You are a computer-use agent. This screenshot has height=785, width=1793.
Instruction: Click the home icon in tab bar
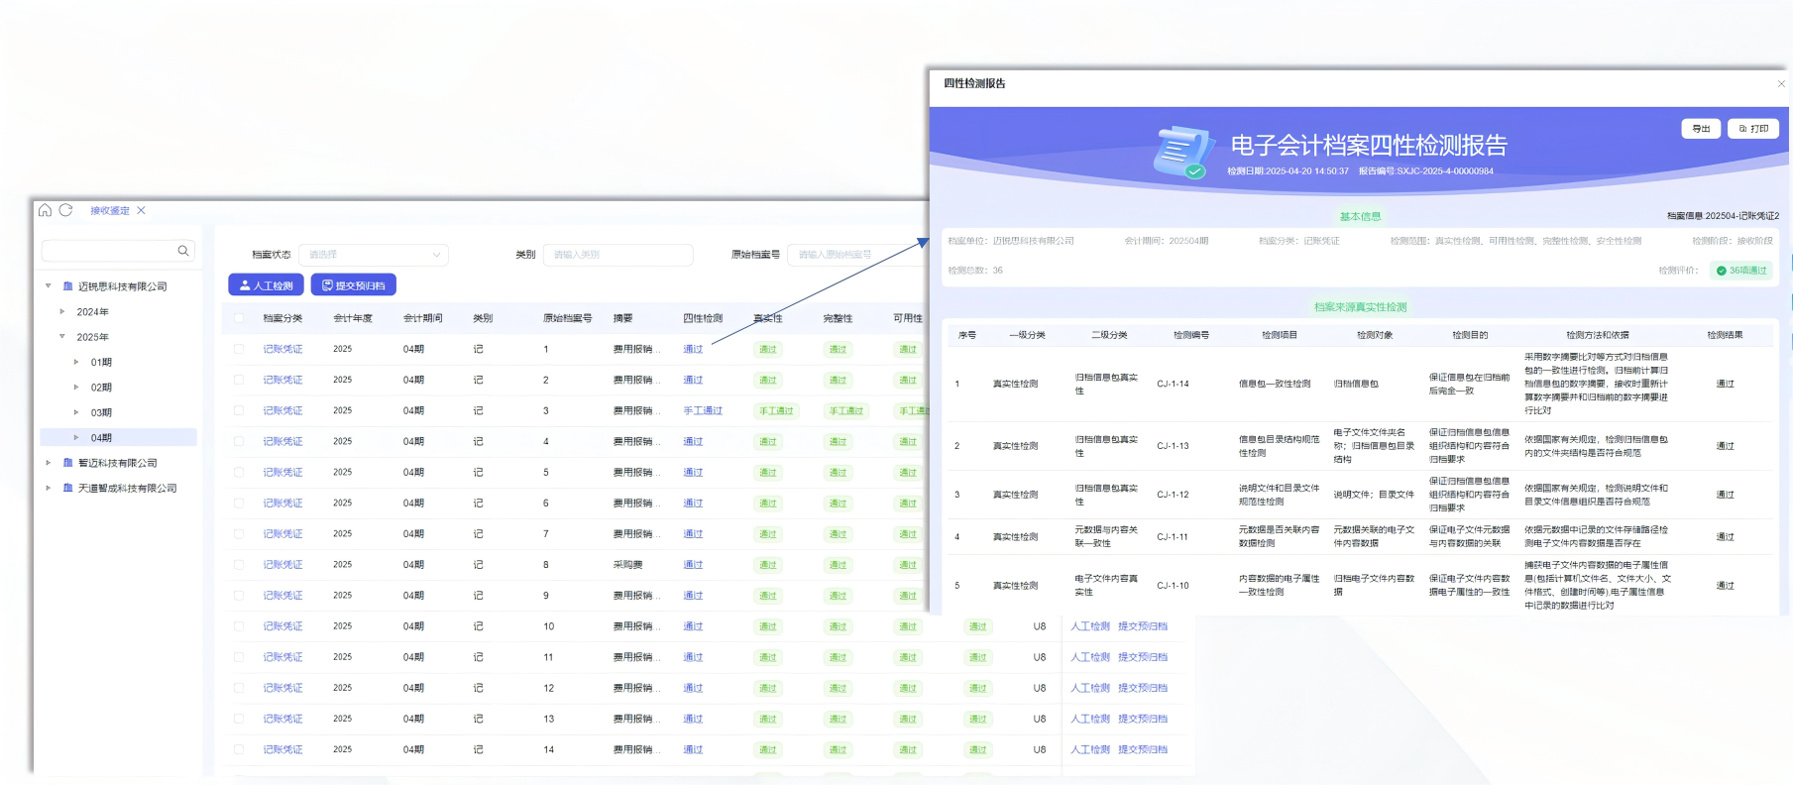pyautogui.click(x=45, y=210)
